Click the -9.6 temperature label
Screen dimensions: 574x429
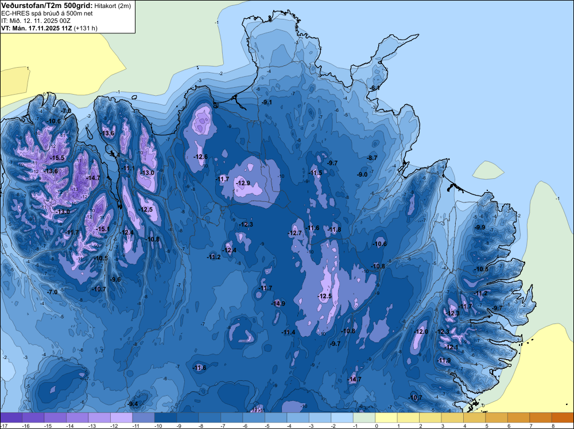click(x=115, y=279)
